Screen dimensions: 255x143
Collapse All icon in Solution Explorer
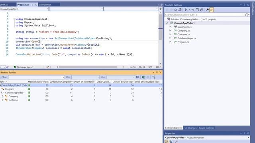[x=197, y=10]
